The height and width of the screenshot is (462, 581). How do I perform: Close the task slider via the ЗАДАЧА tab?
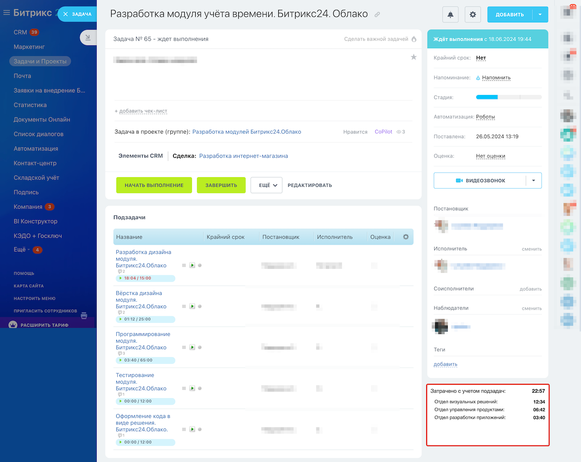click(77, 14)
